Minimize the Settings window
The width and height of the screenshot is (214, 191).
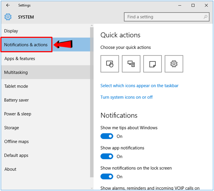pyautogui.click(x=180, y=5)
